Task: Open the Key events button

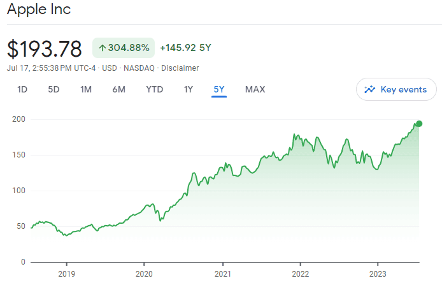Action: (x=396, y=90)
